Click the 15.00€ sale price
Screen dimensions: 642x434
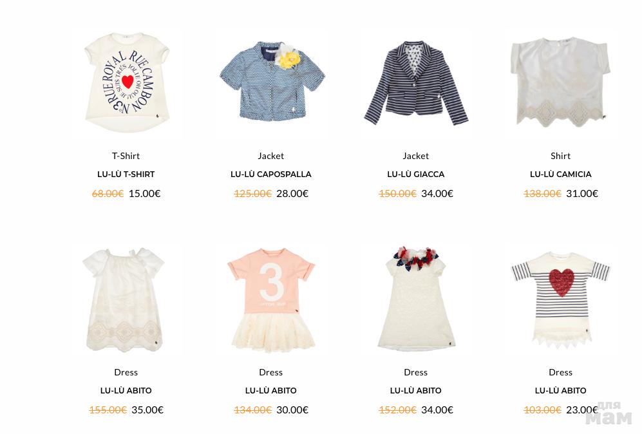[144, 194]
